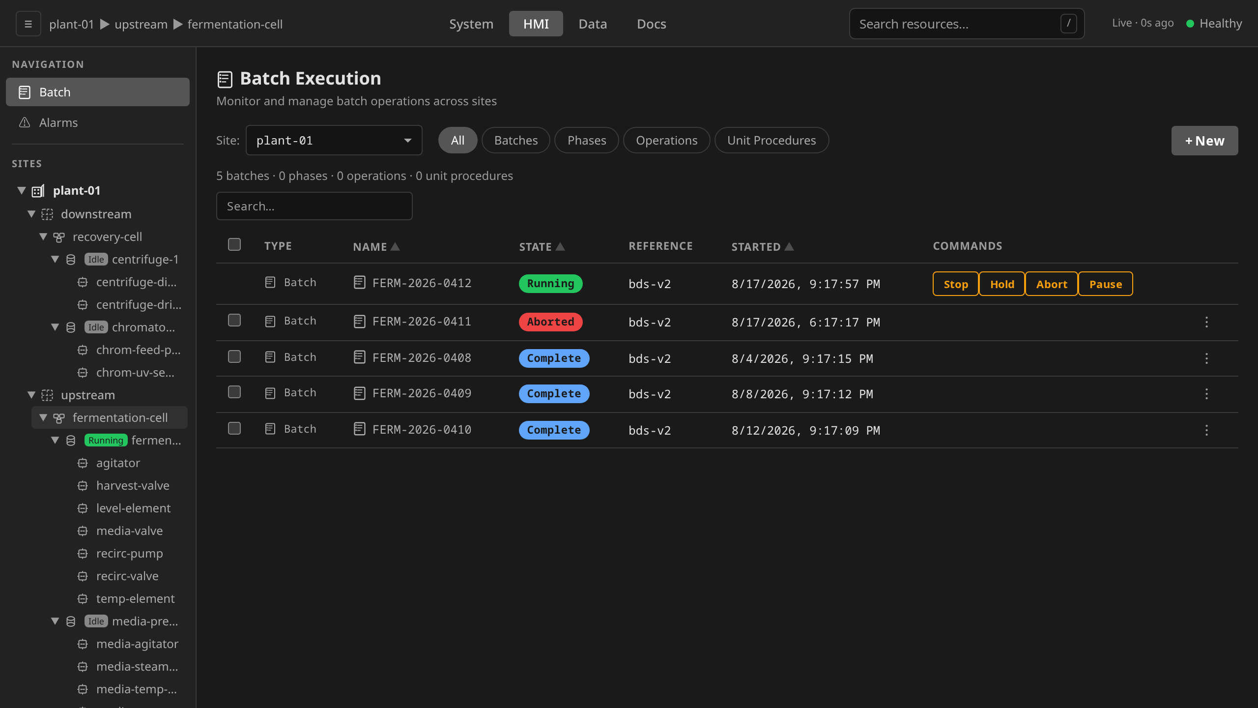Image resolution: width=1258 pixels, height=708 pixels.
Task: Click the Batch Execution page title icon
Action: (225, 79)
